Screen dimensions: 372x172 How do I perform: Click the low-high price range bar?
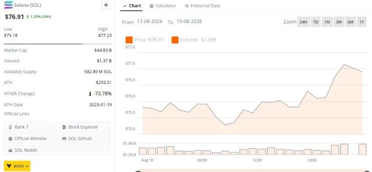click(58, 44)
